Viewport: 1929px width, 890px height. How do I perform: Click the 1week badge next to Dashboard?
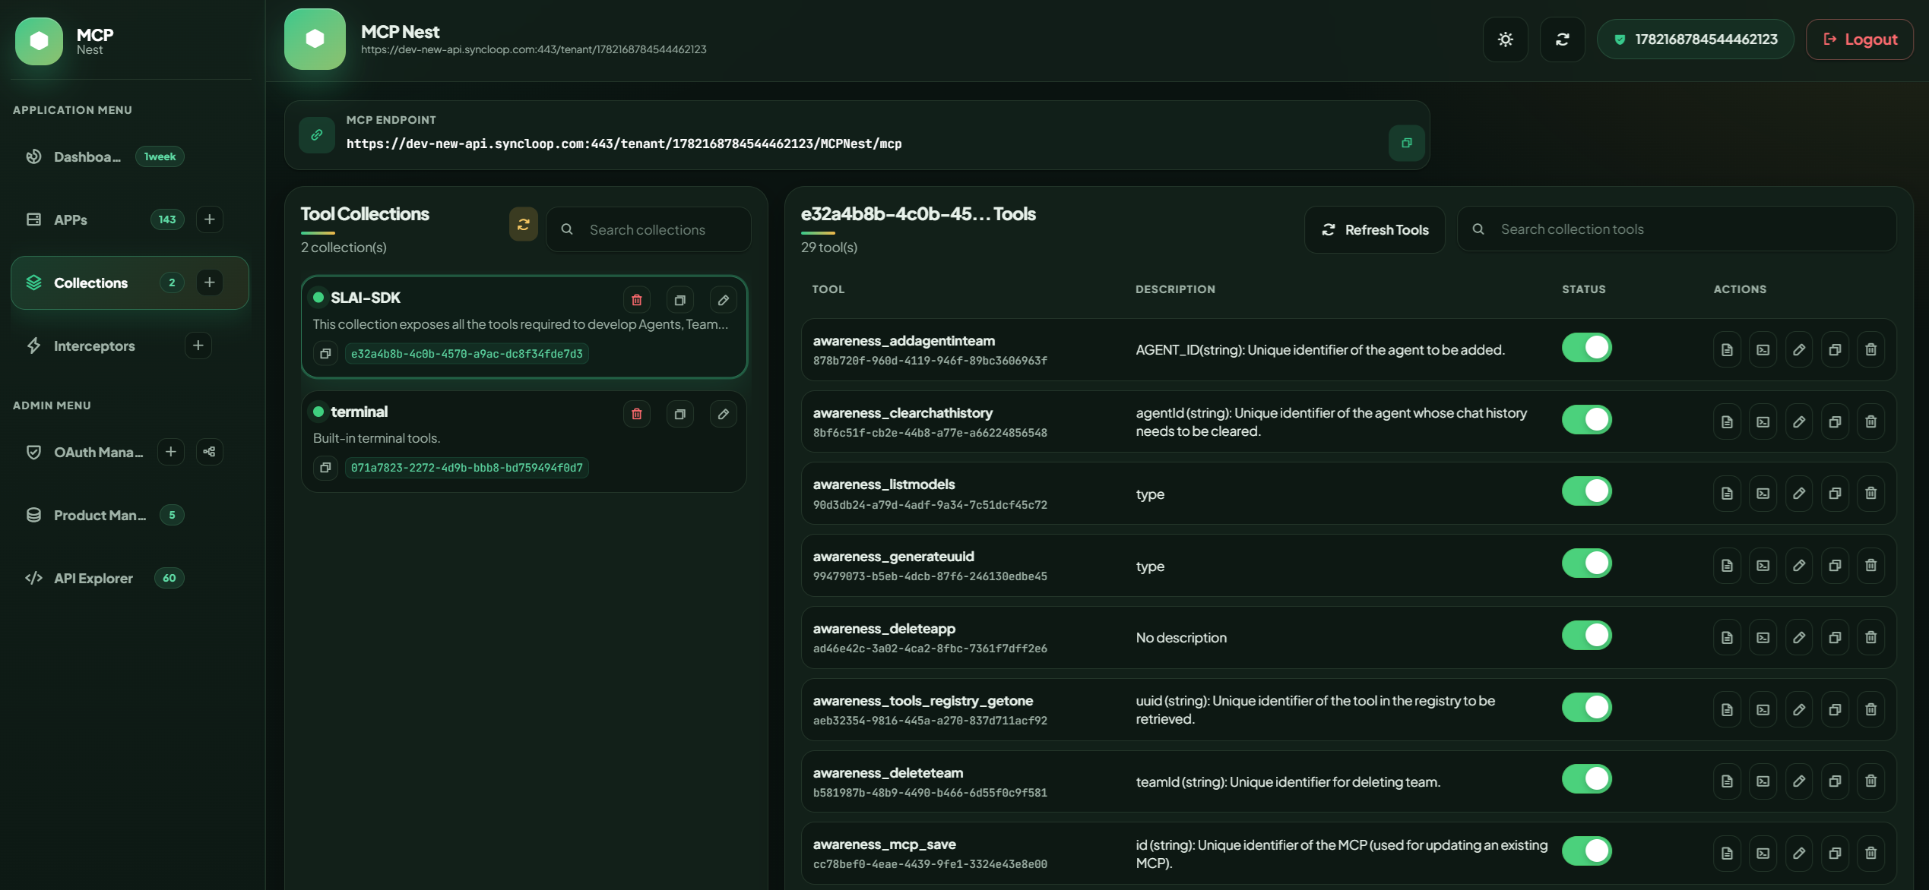160,156
